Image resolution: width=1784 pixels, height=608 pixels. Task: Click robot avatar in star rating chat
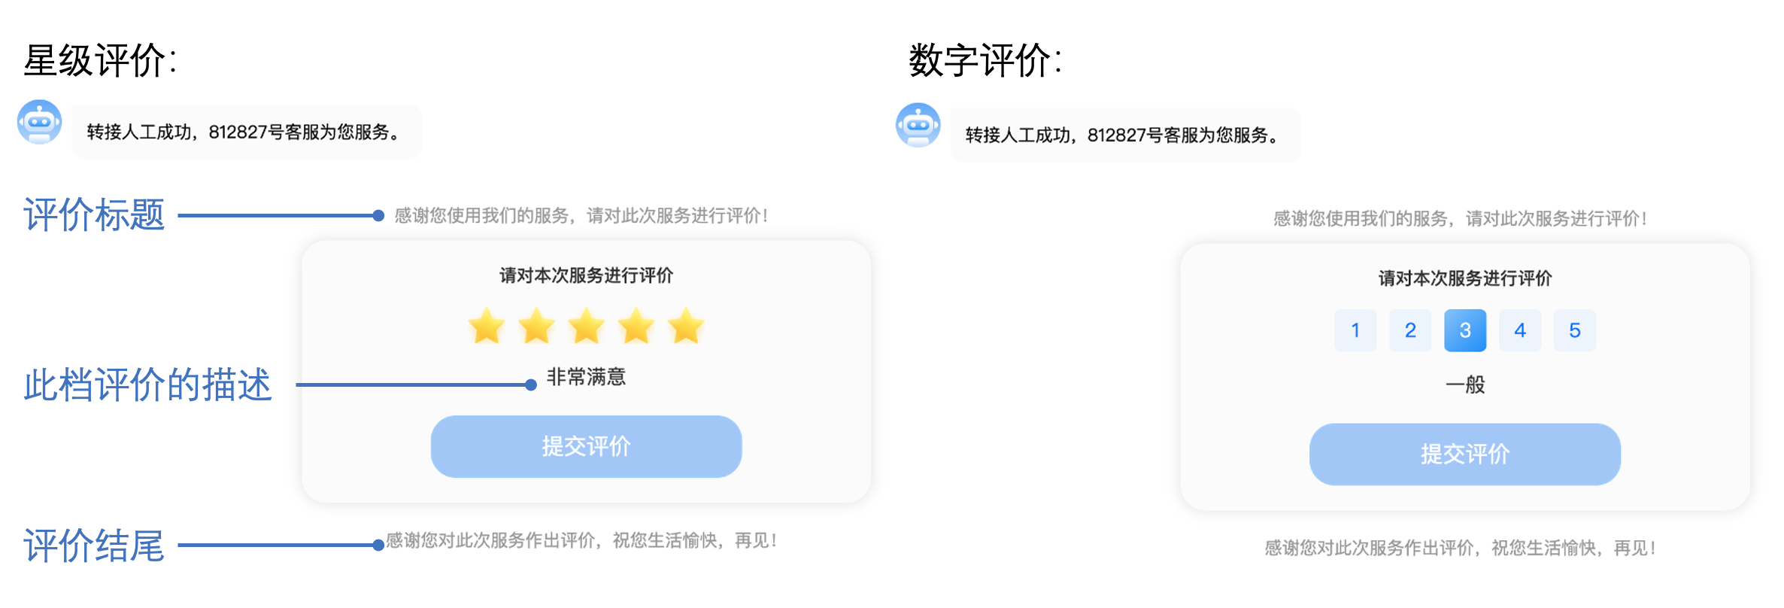click(40, 122)
